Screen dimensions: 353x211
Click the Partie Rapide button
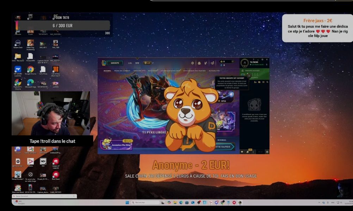(x=224, y=147)
